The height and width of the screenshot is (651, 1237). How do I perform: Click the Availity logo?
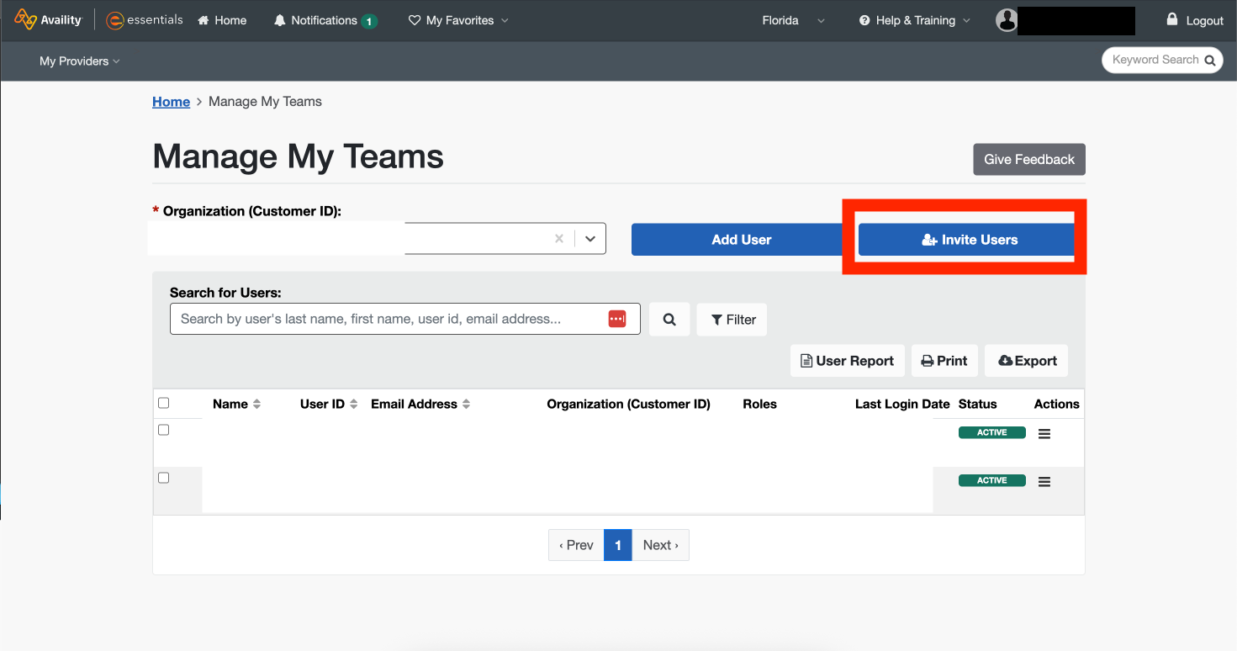(48, 20)
